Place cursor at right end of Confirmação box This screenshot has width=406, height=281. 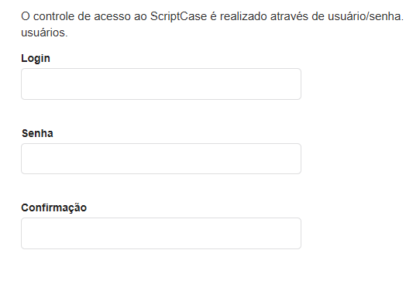click(x=298, y=233)
